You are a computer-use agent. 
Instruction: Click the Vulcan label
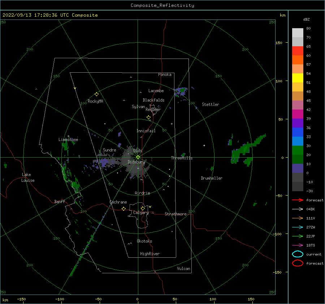184,269
